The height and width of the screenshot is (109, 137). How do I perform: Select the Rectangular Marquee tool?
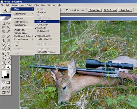pyautogui.click(x=3, y=23)
